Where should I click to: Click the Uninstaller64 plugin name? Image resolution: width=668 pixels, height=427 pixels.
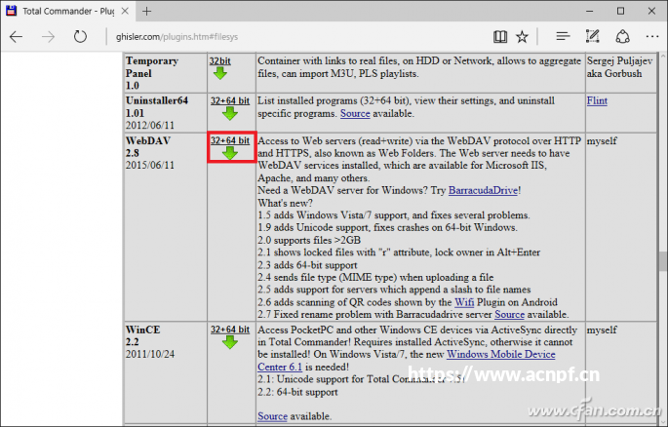157,100
